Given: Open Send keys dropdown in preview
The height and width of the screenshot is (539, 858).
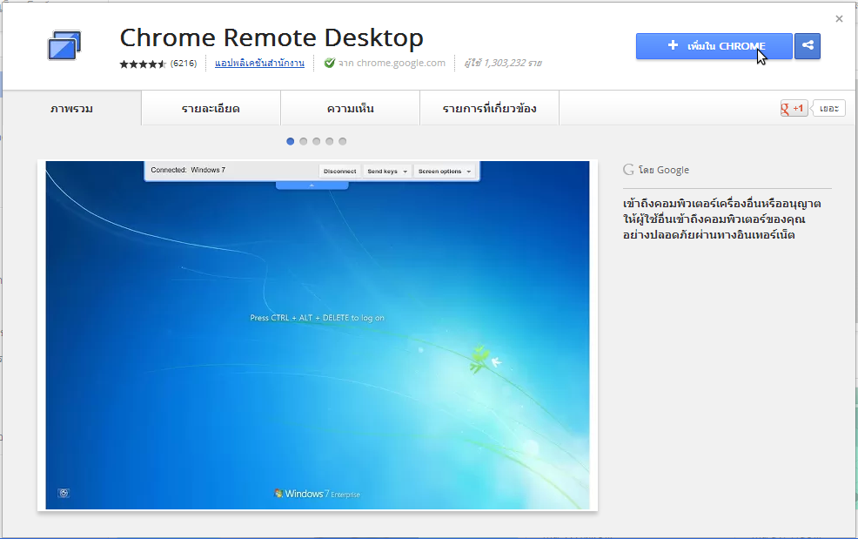Looking at the screenshot, I should 387,171.
